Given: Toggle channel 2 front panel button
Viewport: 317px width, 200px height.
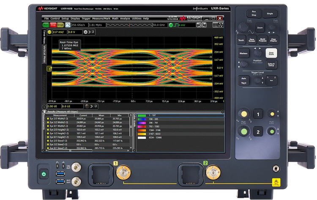Looking at the screenshot, I should (258, 132).
